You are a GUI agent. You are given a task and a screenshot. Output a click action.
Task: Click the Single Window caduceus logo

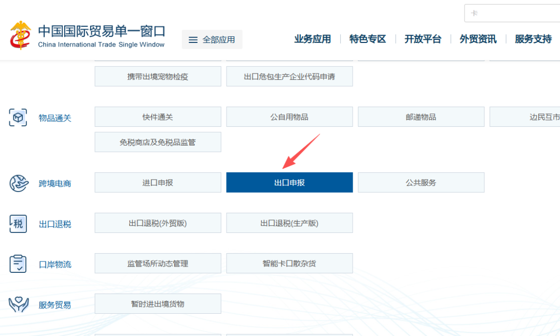point(21,35)
